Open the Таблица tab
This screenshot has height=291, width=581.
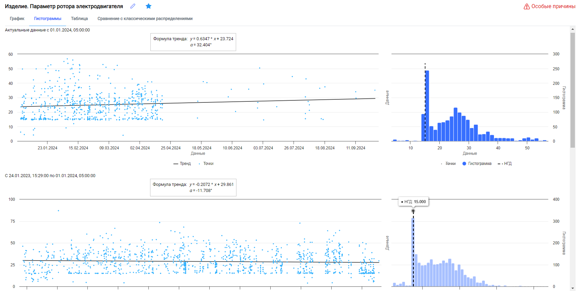pyautogui.click(x=79, y=19)
